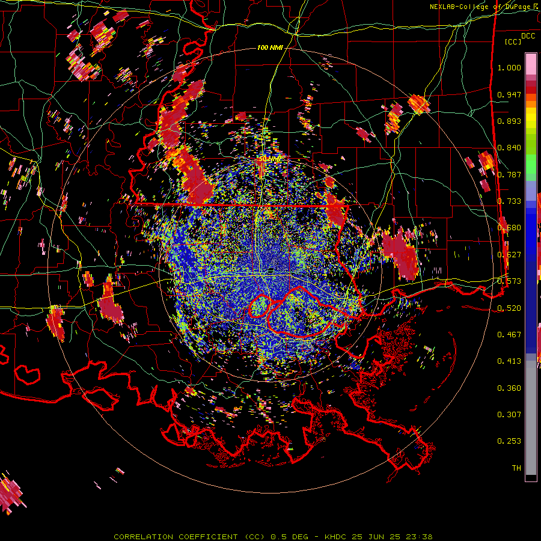Click the 0.307 legend value
The width and height of the screenshot is (541, 541).
[x=509, y=415]
